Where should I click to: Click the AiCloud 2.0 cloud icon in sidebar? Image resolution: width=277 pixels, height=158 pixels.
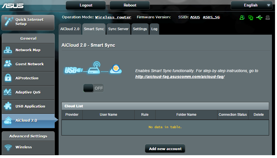[8, 120]
